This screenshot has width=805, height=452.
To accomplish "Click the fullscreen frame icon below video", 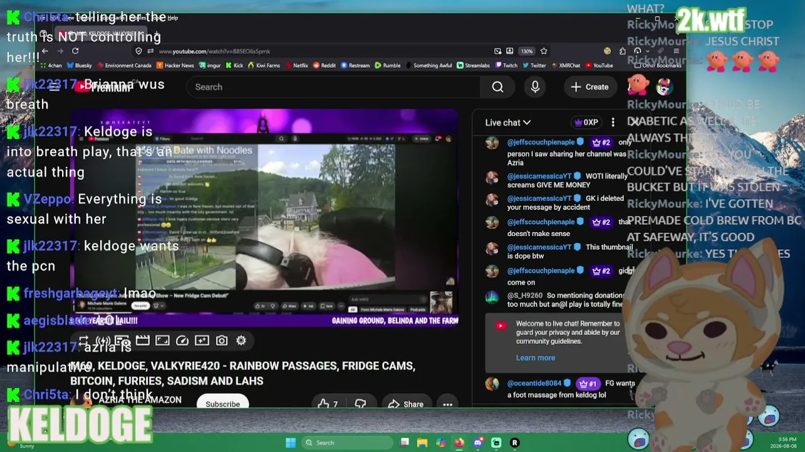I will pos(163,340).
